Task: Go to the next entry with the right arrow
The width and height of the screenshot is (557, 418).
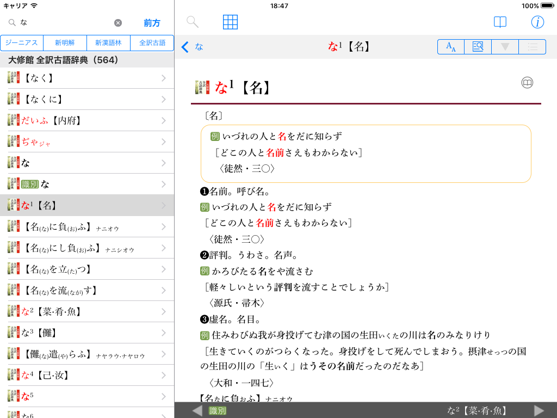Action: [x=539, y=410]
